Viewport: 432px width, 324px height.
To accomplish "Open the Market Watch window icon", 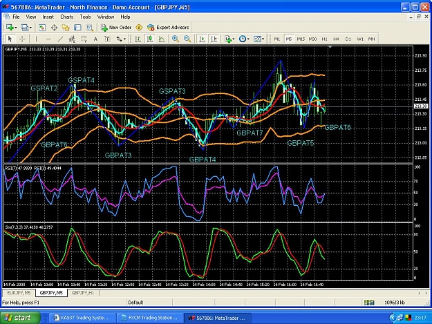I will (42, 28).
